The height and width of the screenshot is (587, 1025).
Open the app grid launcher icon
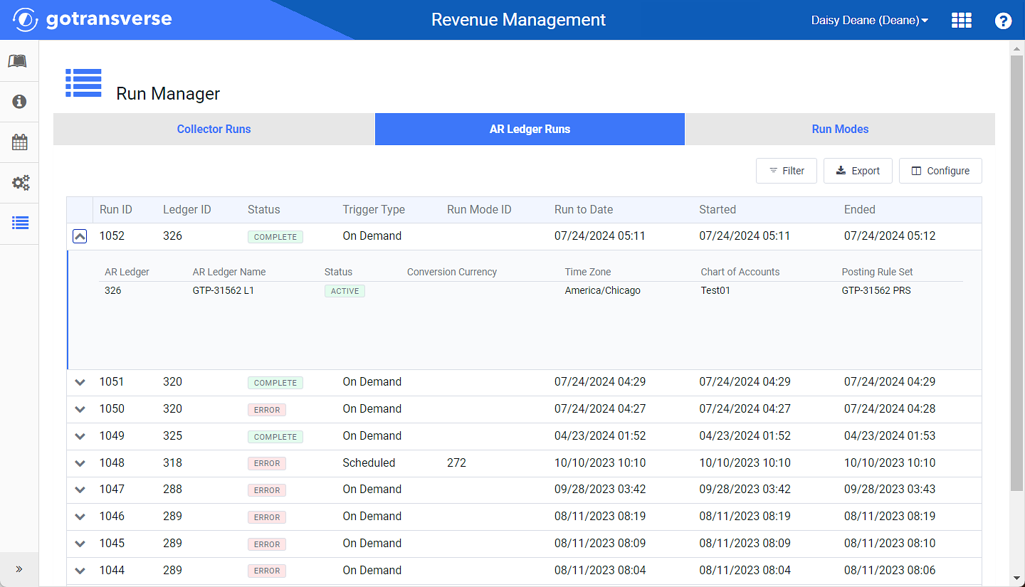coord(962,21)
